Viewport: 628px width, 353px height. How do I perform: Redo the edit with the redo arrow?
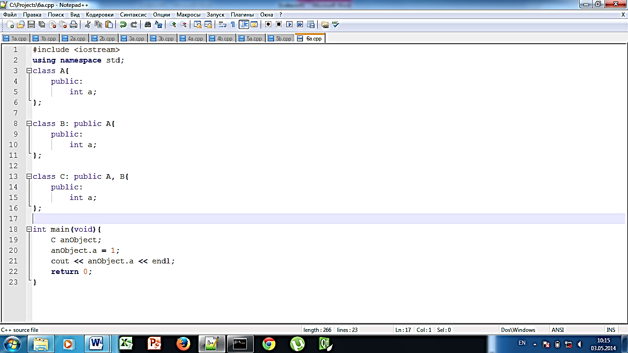[134, 24]
